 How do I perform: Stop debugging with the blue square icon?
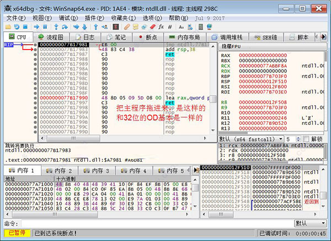coord(25,27)
